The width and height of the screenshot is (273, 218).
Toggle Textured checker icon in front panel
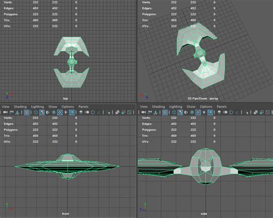pos(60,112)
